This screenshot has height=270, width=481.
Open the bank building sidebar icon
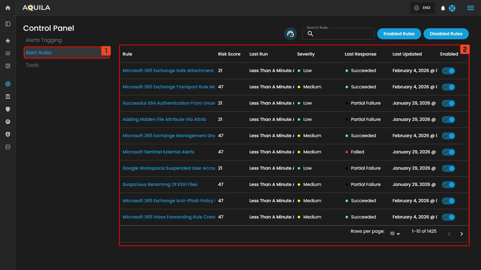pos(8,96)
